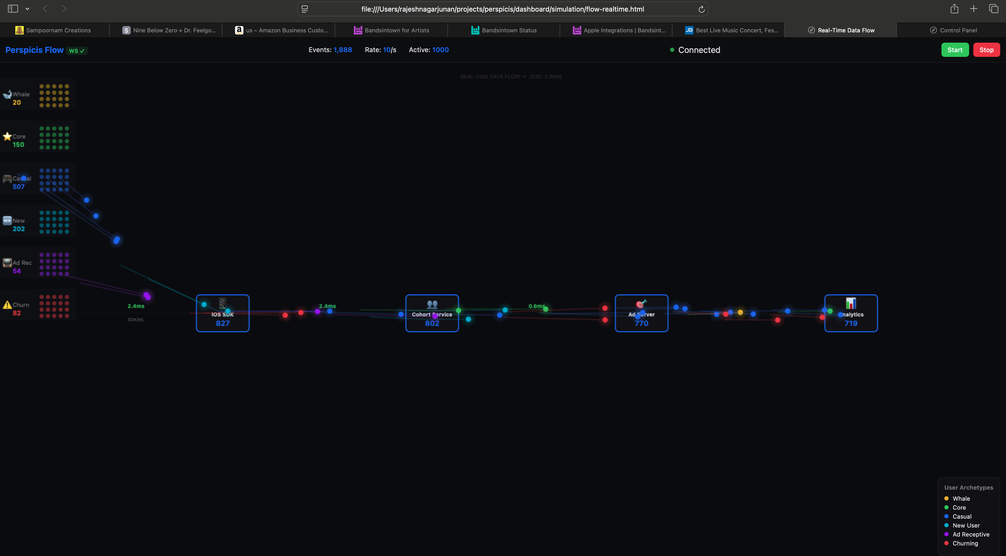
Task: Select the Casual gamepad icon
Action: (7, 179)
